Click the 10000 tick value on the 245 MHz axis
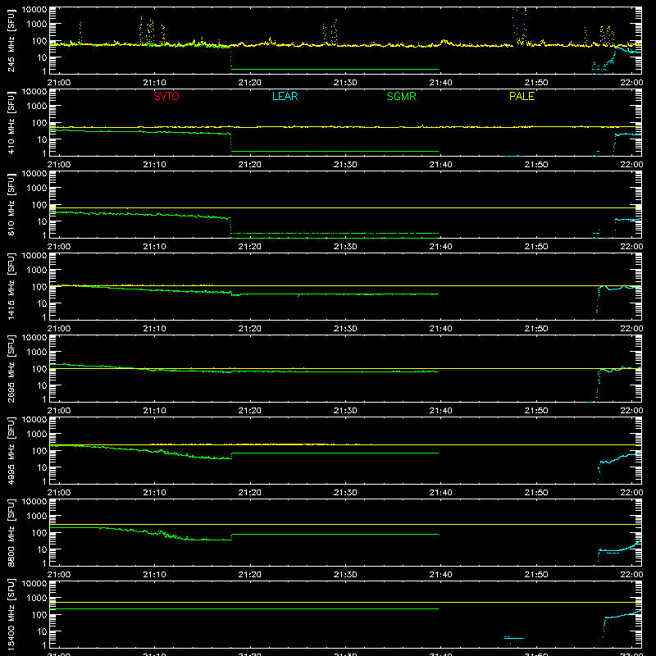 click(x=34, y=9)
